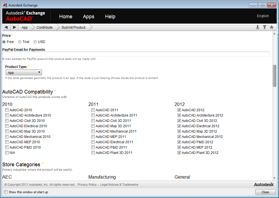Click the Autodesk Exchange AutoCAD logo

[25, 16]
